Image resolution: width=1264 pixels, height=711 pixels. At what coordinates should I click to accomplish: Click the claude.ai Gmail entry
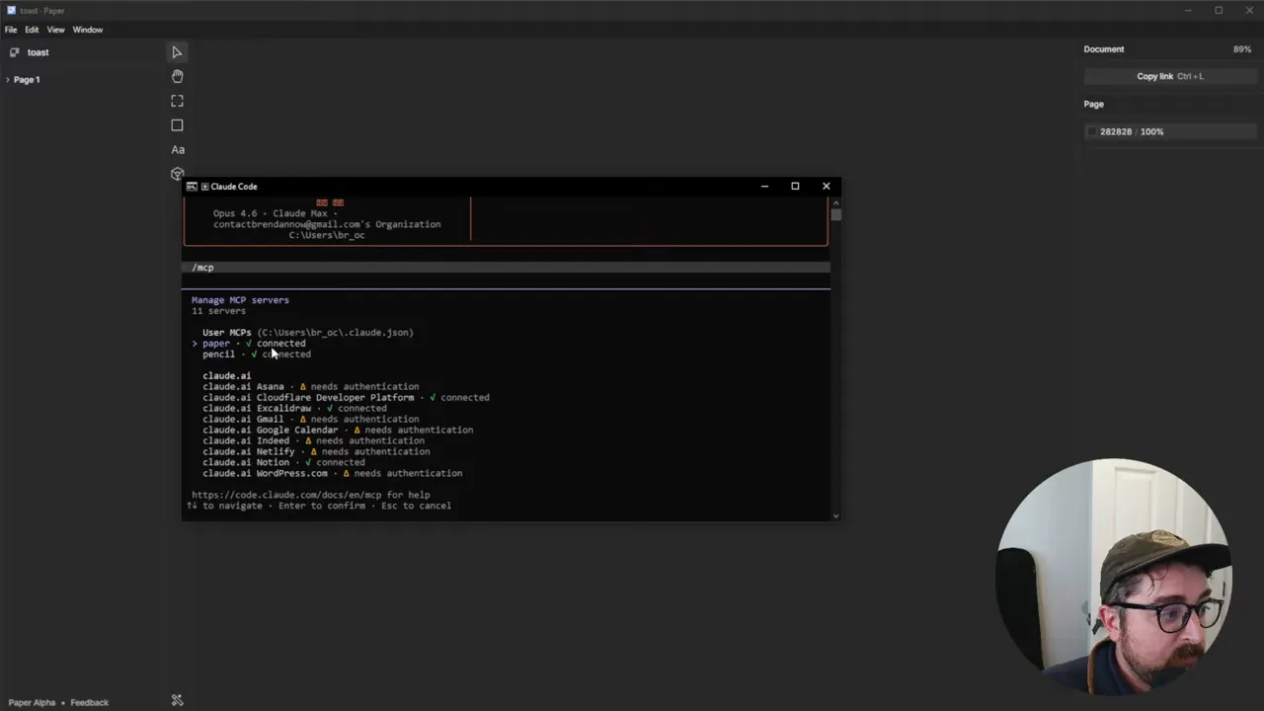311,419
